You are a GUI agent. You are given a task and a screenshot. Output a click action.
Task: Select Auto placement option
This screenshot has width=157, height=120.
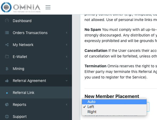(x=114, y=102)
